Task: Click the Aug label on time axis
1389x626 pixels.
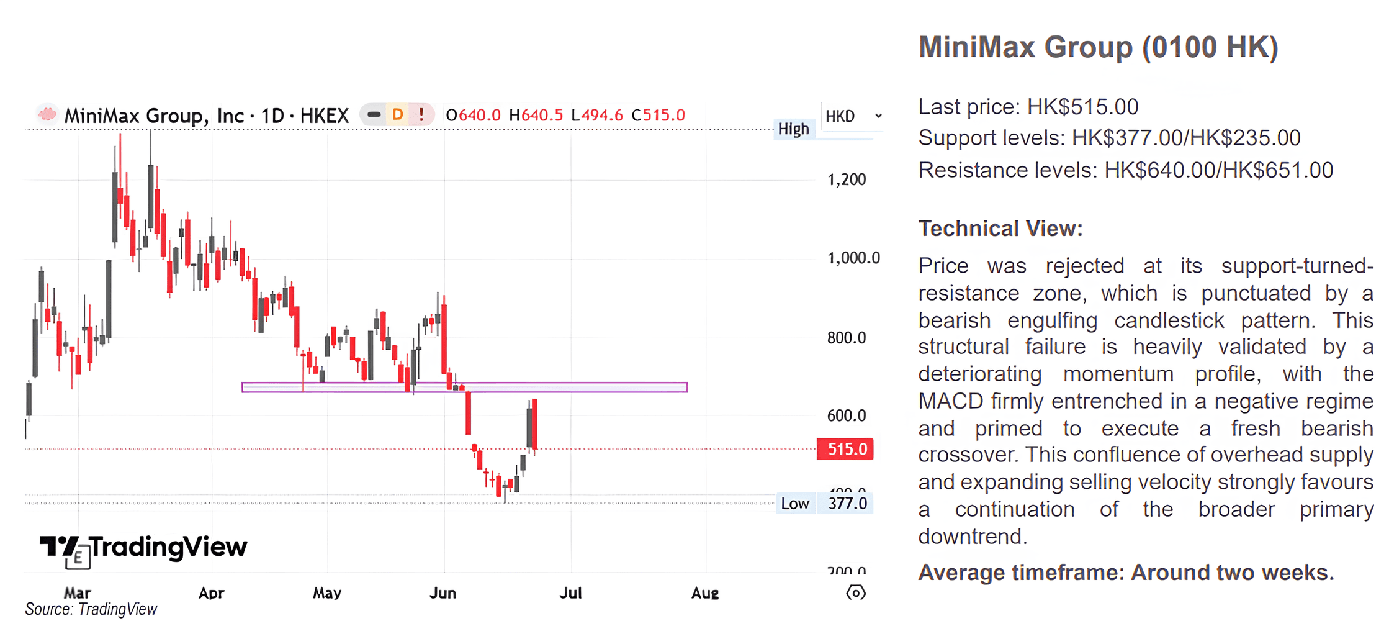Action: pos(705,593)
